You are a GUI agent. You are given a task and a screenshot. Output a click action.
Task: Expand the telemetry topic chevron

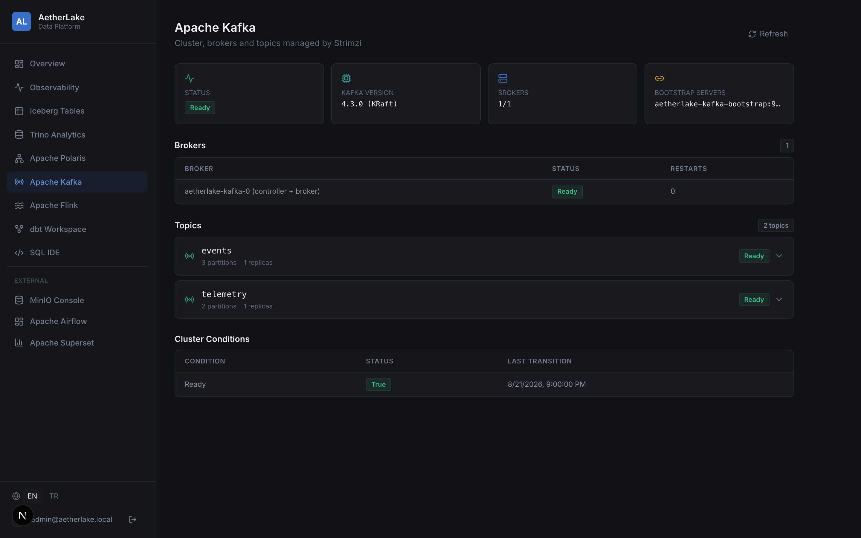click(779, 299)
